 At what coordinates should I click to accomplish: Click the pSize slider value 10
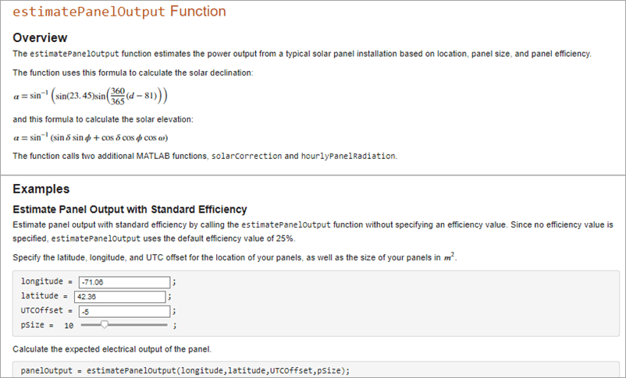pyautogui.click(x=69, y=326)
